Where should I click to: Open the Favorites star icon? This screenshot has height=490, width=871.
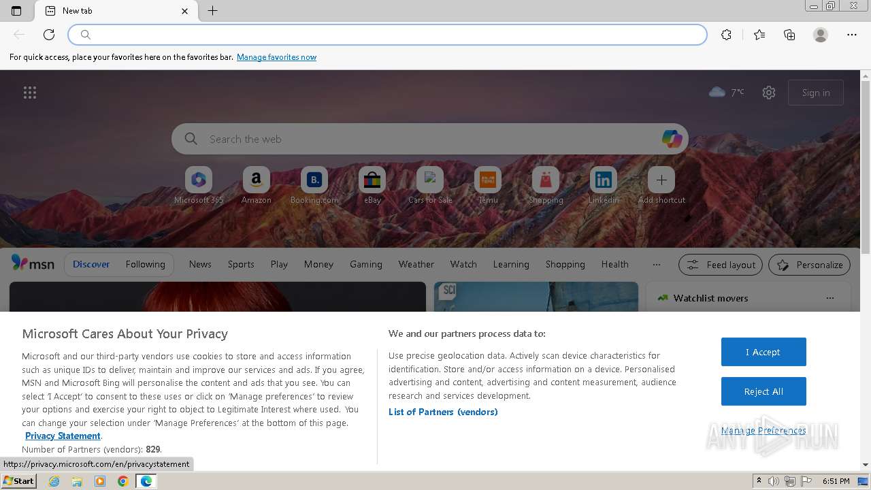[x=759, y=35]
